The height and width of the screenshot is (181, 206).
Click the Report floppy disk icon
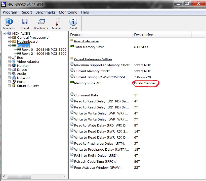pos(25,22)
